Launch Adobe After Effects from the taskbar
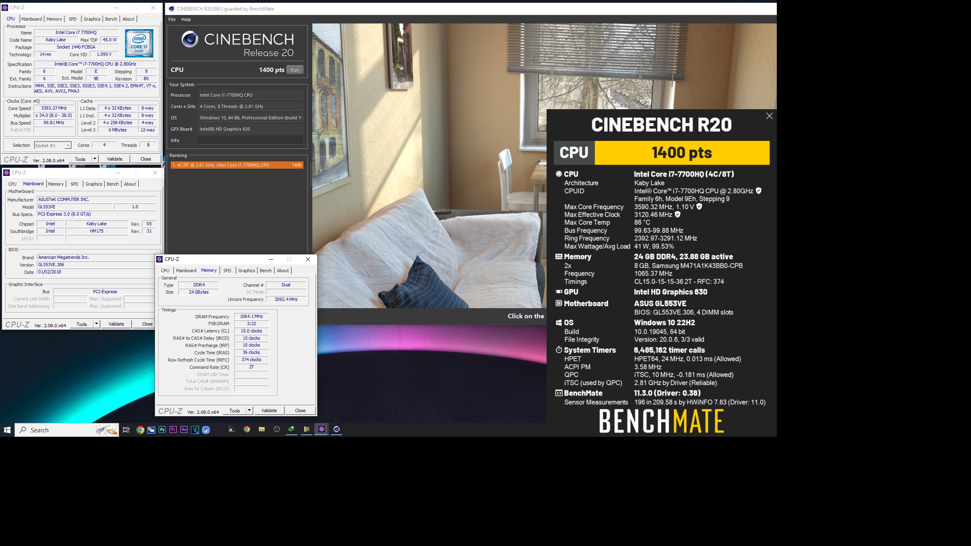Image resolution: width=971 pixels, height=546 pixels. tap(184, 430)
